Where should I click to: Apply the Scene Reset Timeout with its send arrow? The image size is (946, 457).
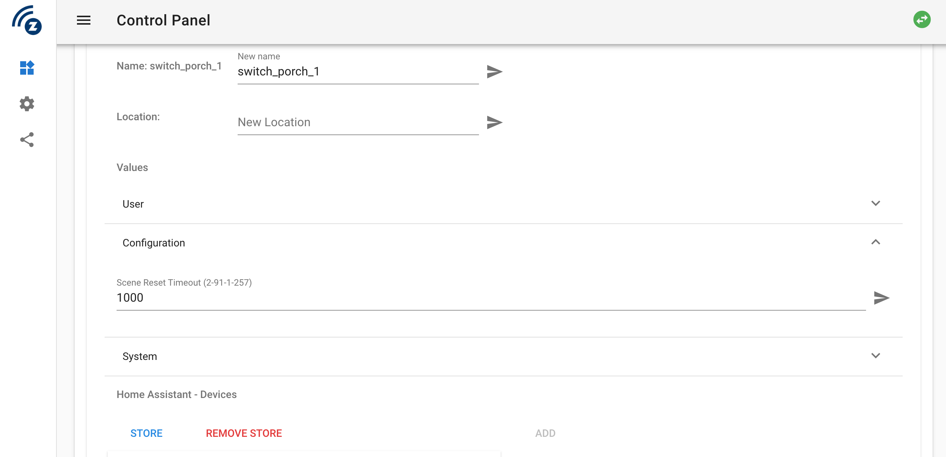pos(882,298)
